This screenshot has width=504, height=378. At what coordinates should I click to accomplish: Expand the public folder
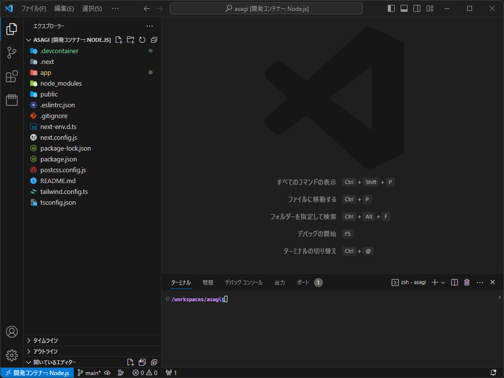92,94
